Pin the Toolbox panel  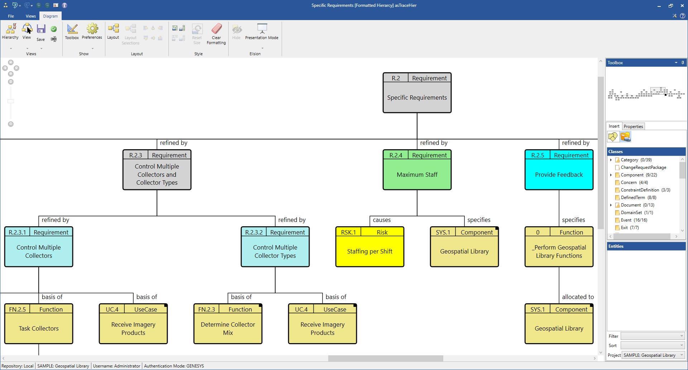click(x=683, y=62)
